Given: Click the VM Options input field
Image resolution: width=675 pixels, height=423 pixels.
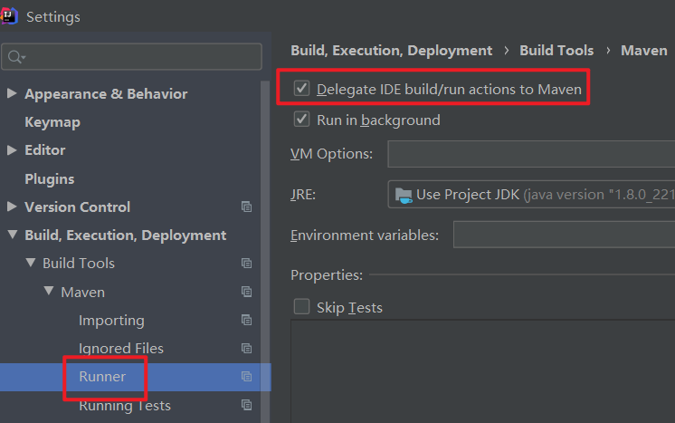Looking at the screenshot, I should (531, 154).
